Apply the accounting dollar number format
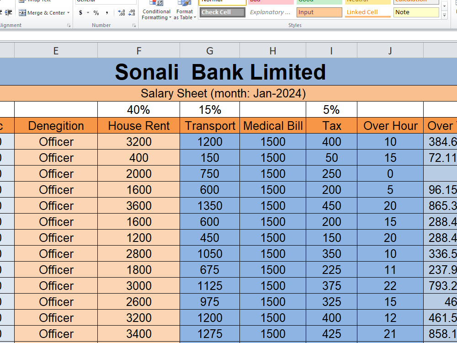Viewport: 457px width, 343px height. (x=80, y=12)
